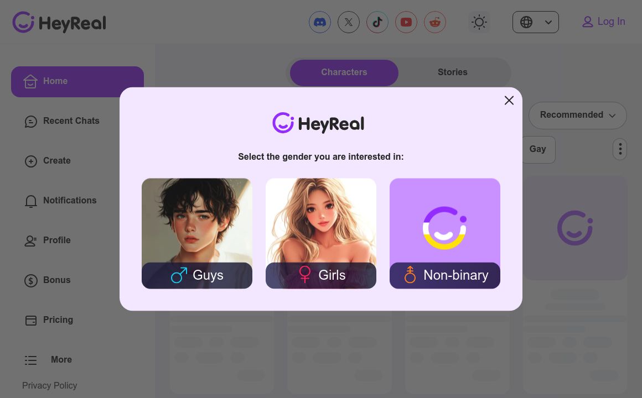Open the TikTok social icon

point(377,22)
